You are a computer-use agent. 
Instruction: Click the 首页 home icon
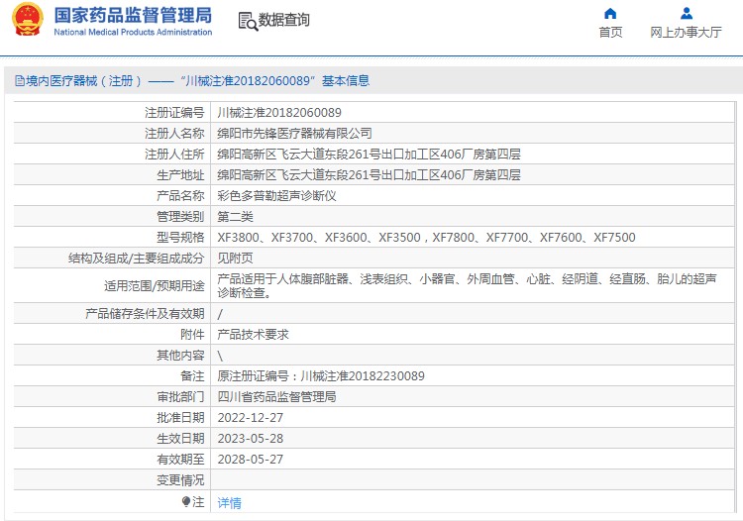(610, 13)
